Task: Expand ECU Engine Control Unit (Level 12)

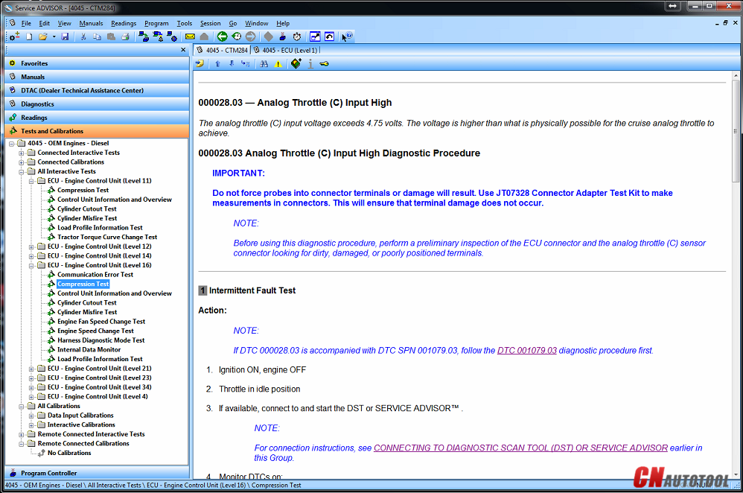Action: click(31, 247)
